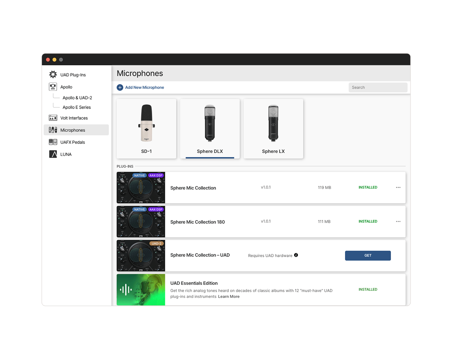Select Apollo E Series tree item
This screenshot has width=453, height=356.
[76, 107]
